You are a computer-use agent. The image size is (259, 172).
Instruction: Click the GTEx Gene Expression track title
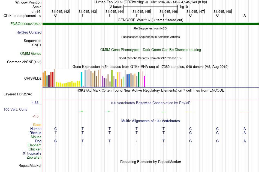150,67
